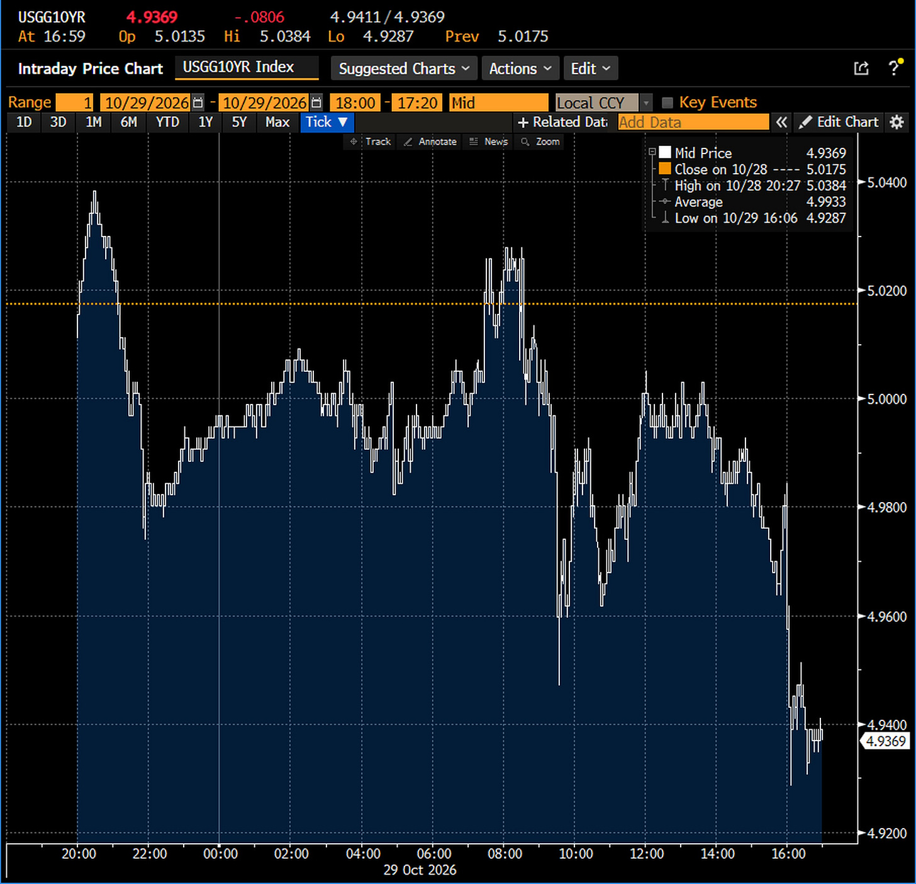Select the Mid price type field
Viewport: 916px width, 884px height.
point(498,103)
